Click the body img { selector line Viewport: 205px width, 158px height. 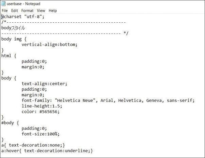click(x=14, y=39)
